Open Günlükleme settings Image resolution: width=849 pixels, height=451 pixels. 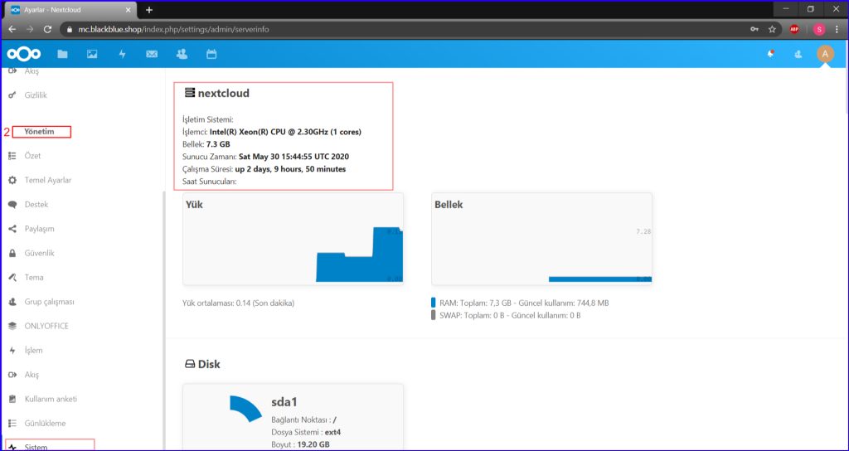pyautogui.click(x=45, y=424)
